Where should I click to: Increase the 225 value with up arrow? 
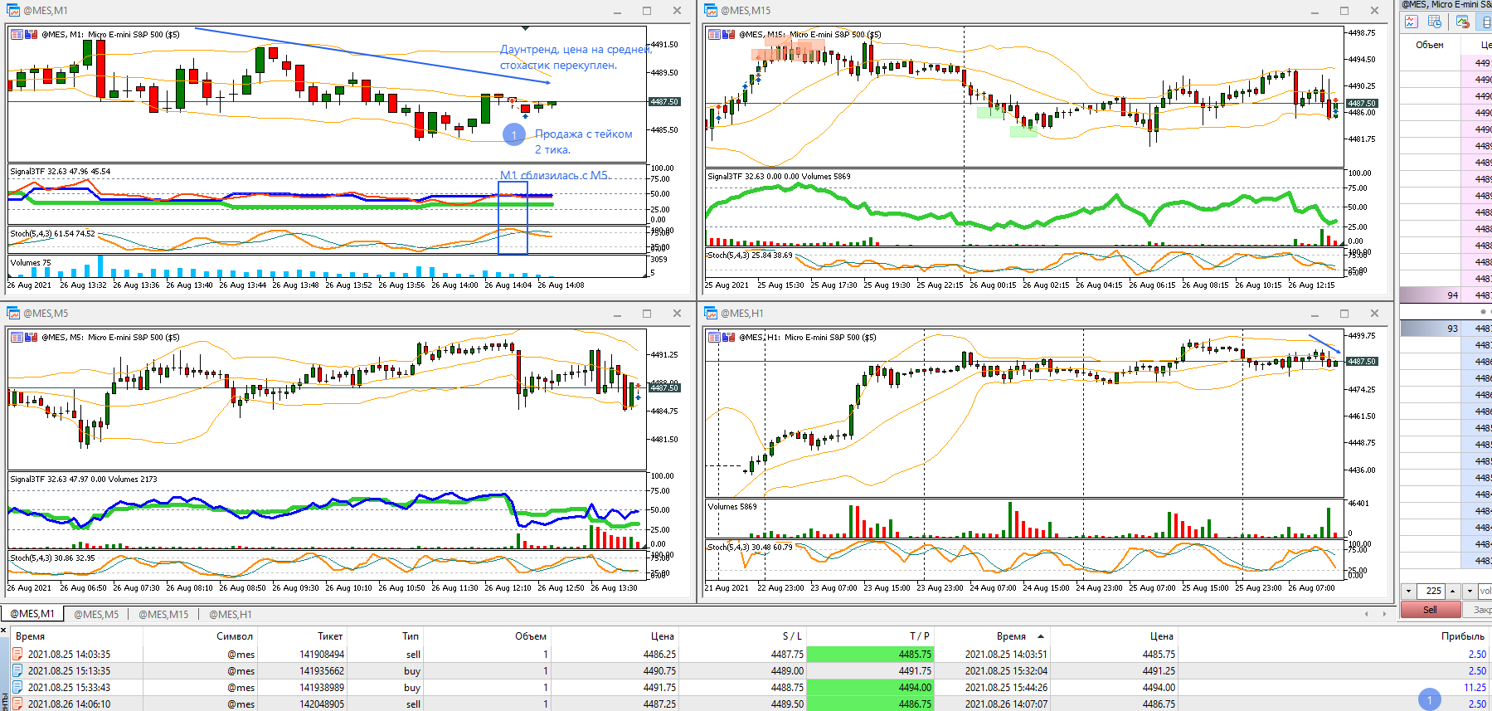[x=1452, y=591]
